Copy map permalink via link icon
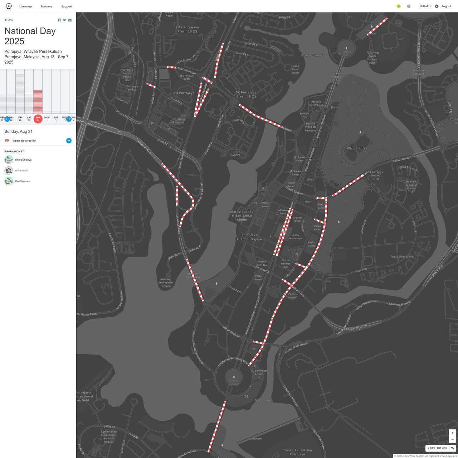Image resolution: width=458 pixels, height=458 pixels. pyautogui.click(x=452, y=448)
